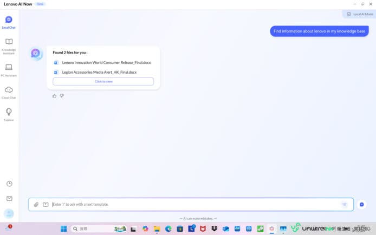The height and width of the screenshot is (235, 376).
Task: Open the Knowledge Assistant section
Action: (9, 47)
